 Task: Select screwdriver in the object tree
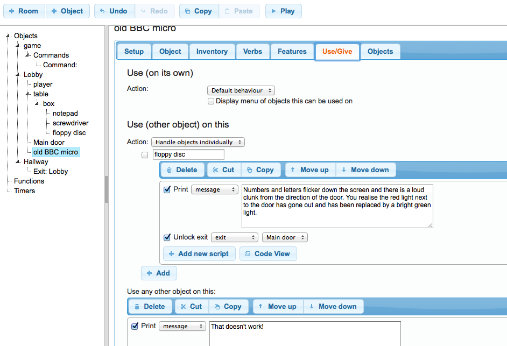click(71, 123)
